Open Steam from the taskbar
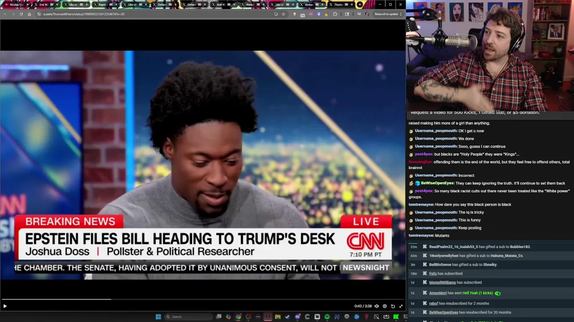 coord(287,317)
